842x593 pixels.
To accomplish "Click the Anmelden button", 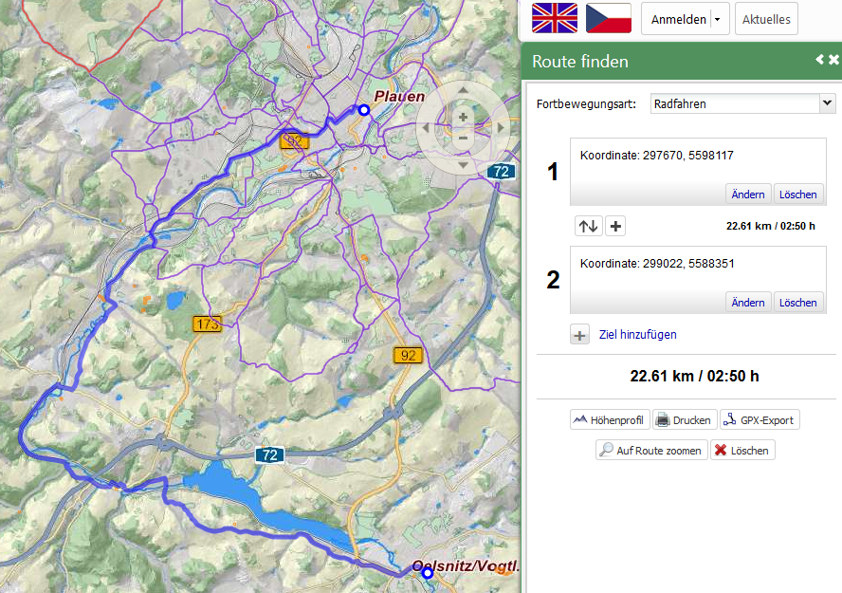I will tap(678, 19).
